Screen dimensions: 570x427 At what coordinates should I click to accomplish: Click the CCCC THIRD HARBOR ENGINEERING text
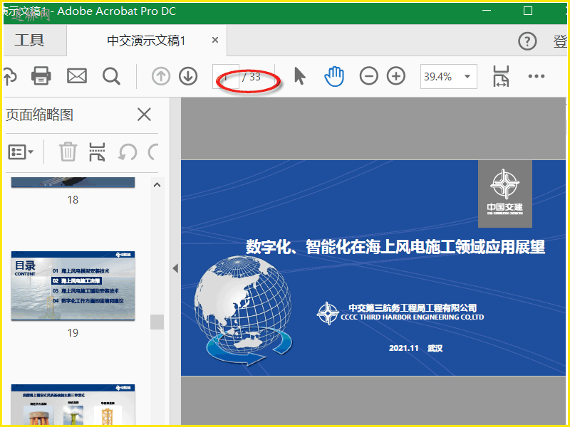click(413, 317)
